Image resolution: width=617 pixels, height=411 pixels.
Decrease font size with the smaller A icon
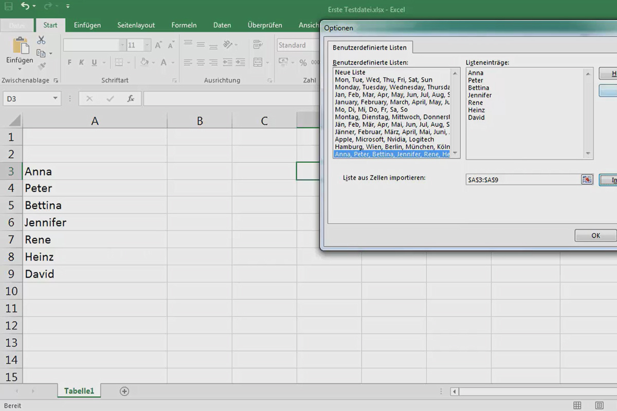(x=171, y=45)
